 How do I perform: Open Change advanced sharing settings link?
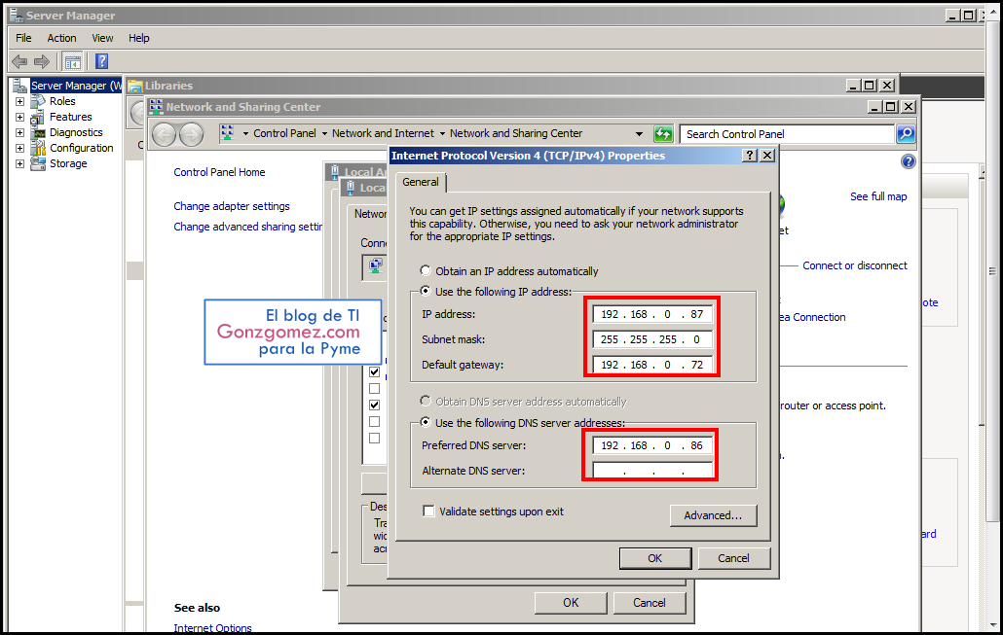pyautogui.click(x=248, y=227)
